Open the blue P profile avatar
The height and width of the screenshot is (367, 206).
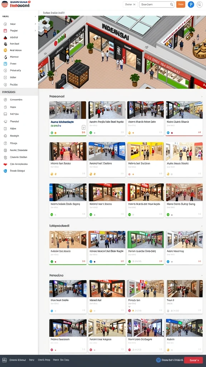pyautogui.click(x=191, y=4)
